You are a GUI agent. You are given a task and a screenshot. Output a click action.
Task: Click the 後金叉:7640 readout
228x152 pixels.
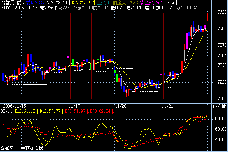click(x=153, y=2)
